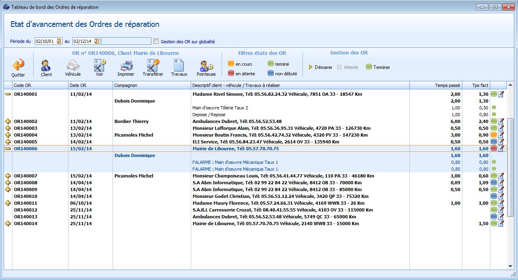
Task: Click the green status indicator of OR140007
Action: pos(494,176)
